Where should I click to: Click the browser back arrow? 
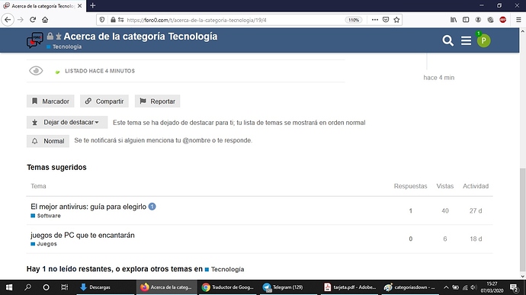tap(8, 20)
